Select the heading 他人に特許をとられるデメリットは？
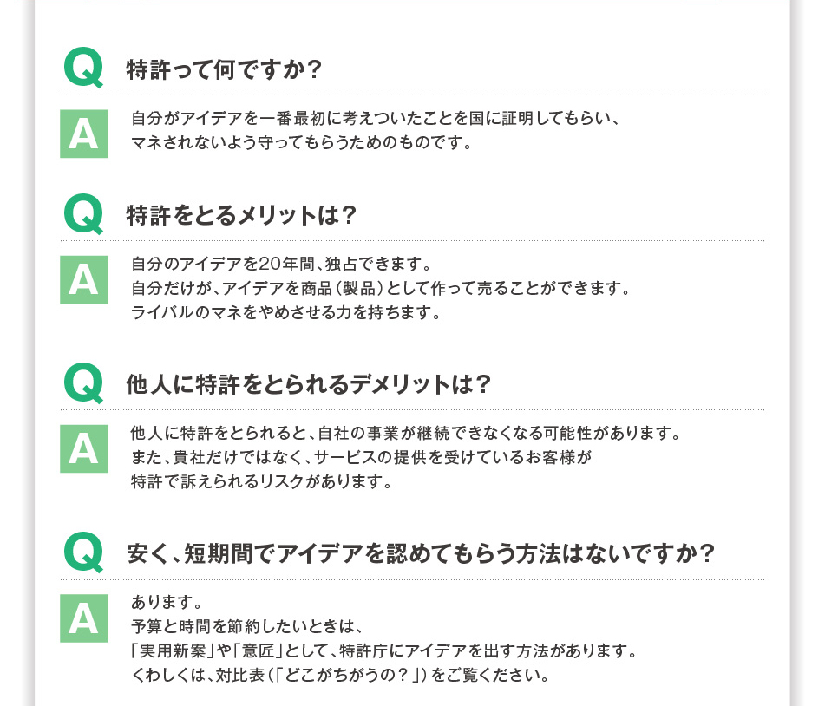The height and width of the screenshot is (706, 825). (309, 384)
